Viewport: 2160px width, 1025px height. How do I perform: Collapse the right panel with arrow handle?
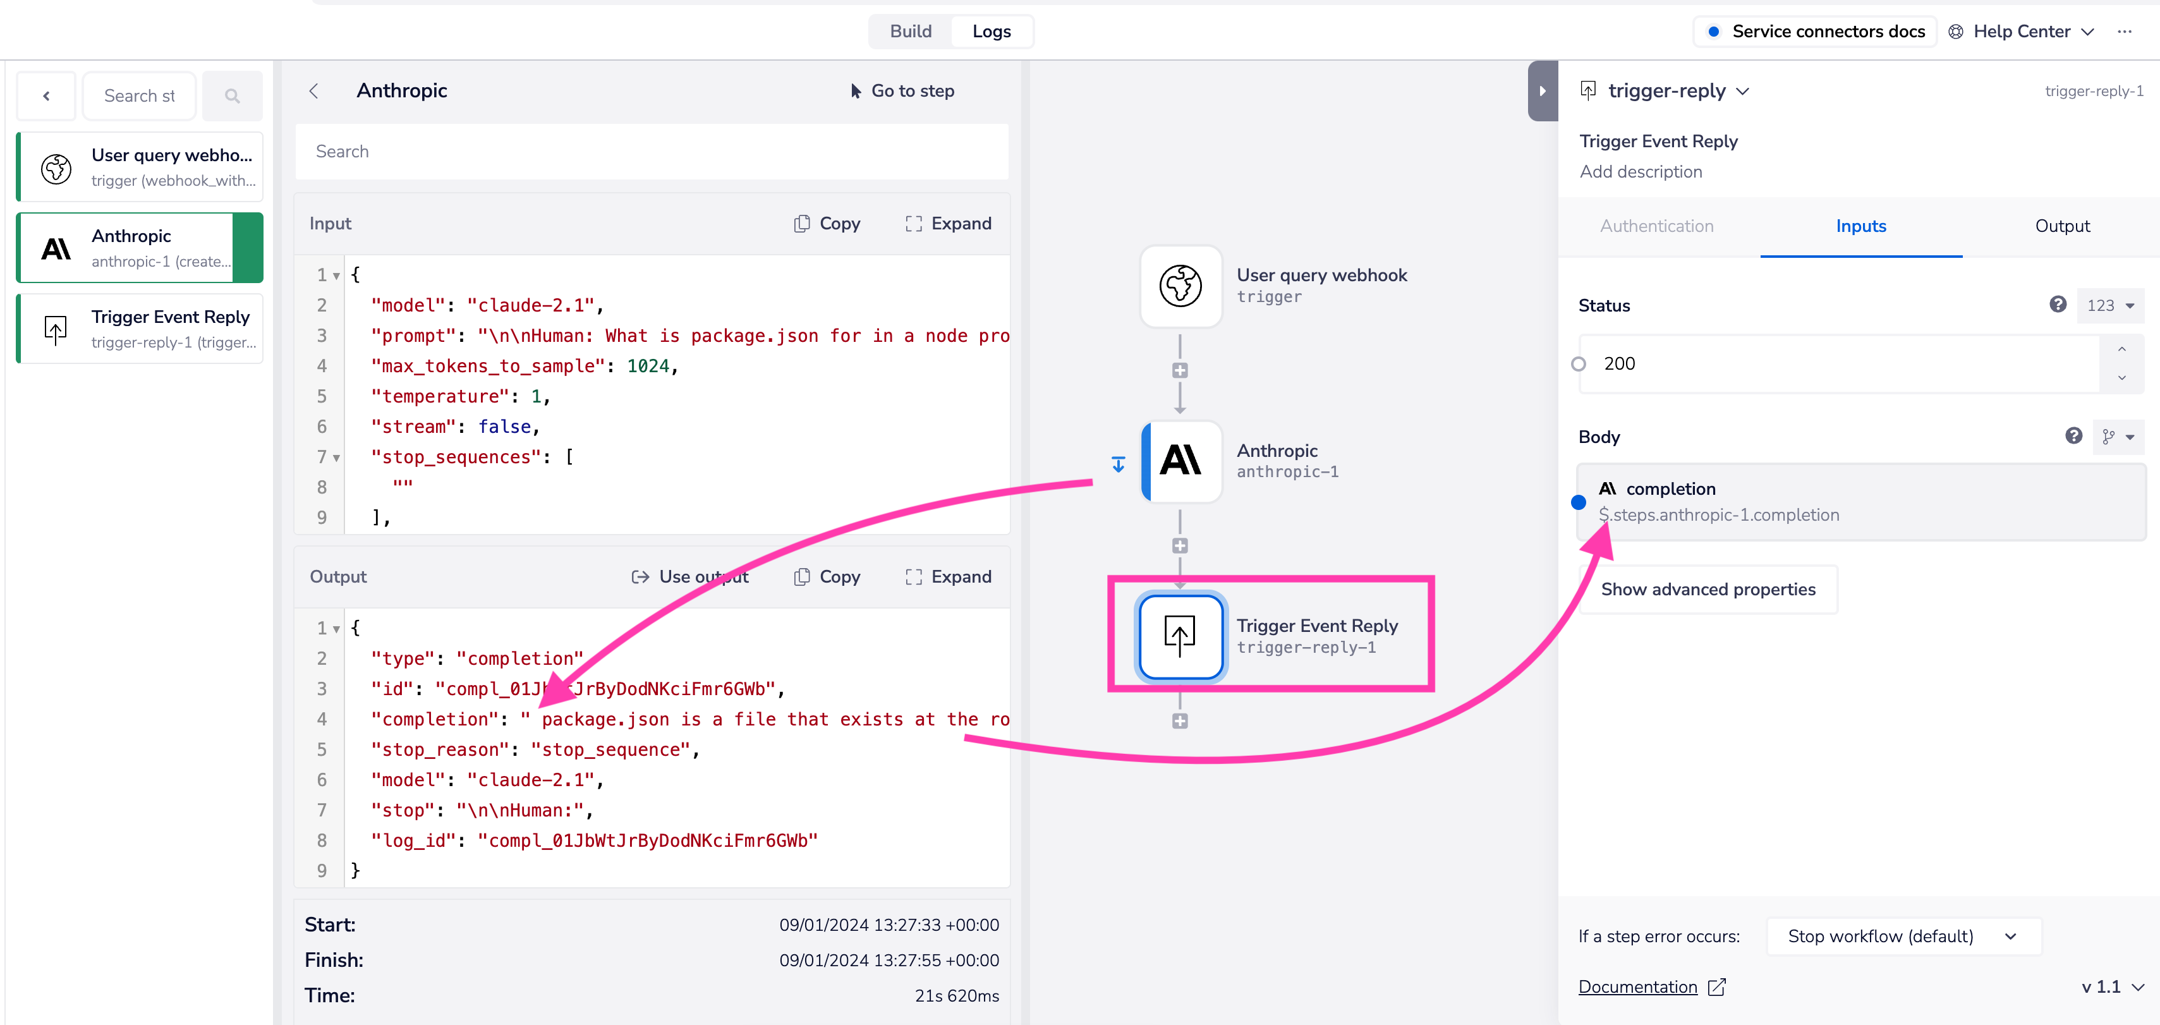coord(1541,92)
